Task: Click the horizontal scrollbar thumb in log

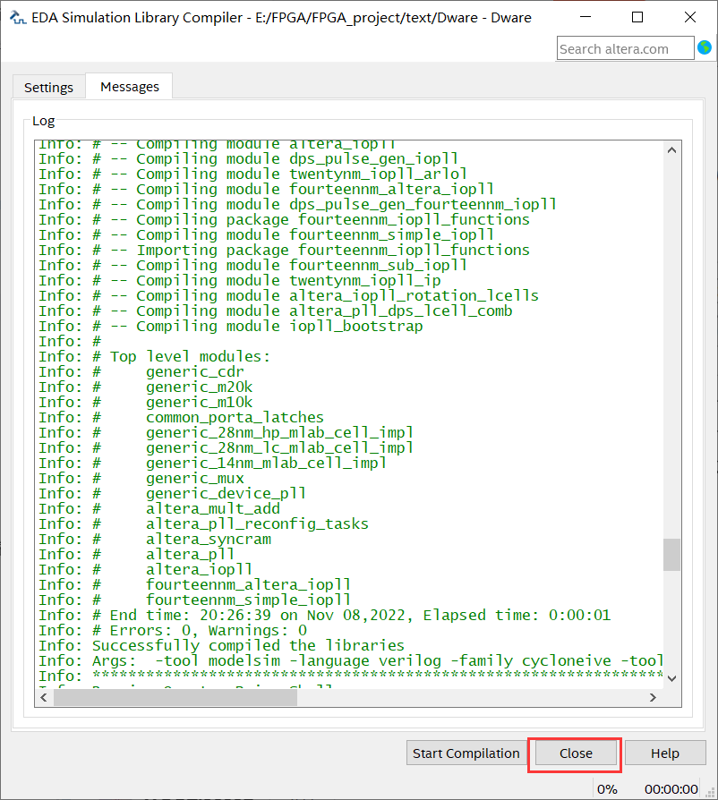Action: [175, 697]
